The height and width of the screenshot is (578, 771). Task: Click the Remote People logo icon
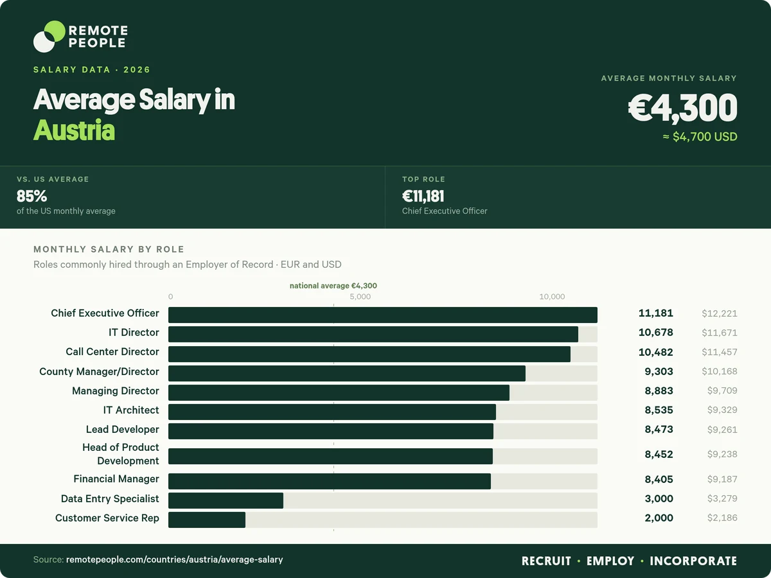coord(49,37)
